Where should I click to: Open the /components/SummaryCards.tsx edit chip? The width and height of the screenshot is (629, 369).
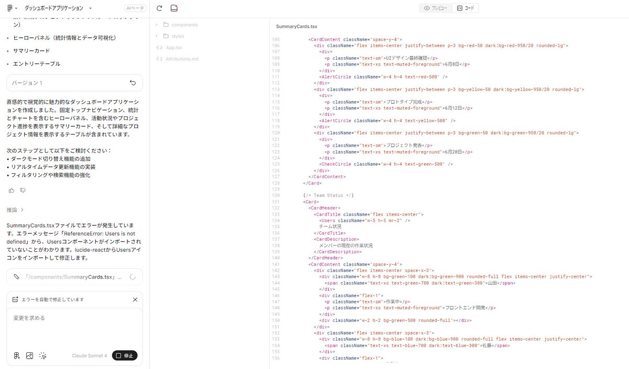coord(74,277)
